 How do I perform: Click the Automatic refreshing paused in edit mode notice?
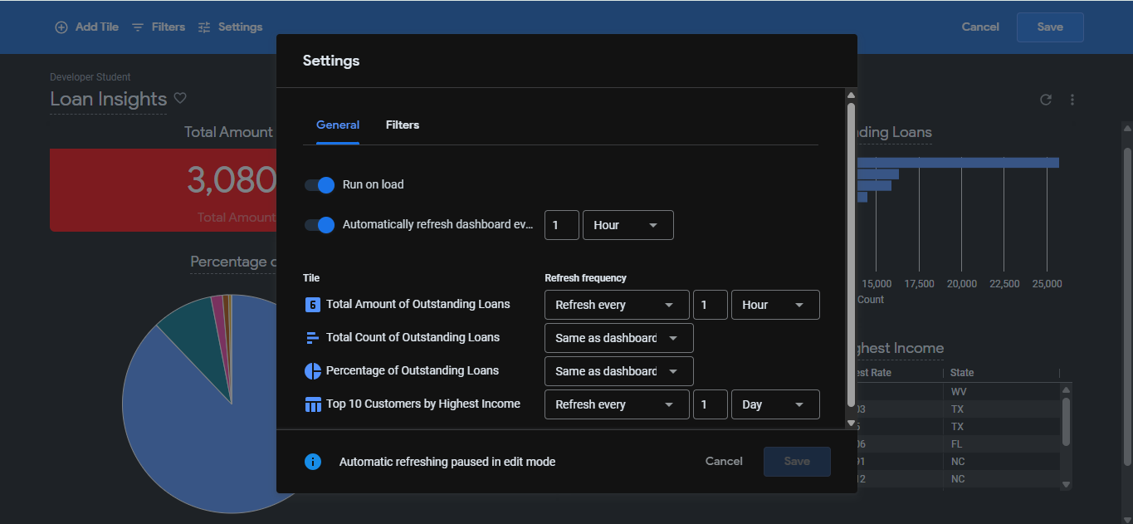447,462
